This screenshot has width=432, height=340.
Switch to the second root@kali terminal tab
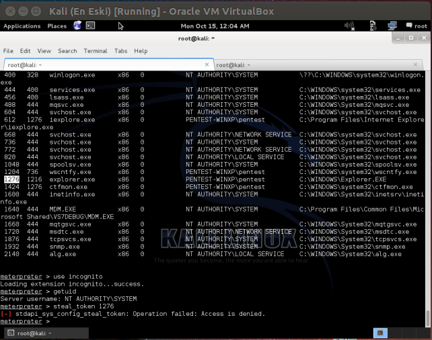pyautogui.click(x=318, y=65)
